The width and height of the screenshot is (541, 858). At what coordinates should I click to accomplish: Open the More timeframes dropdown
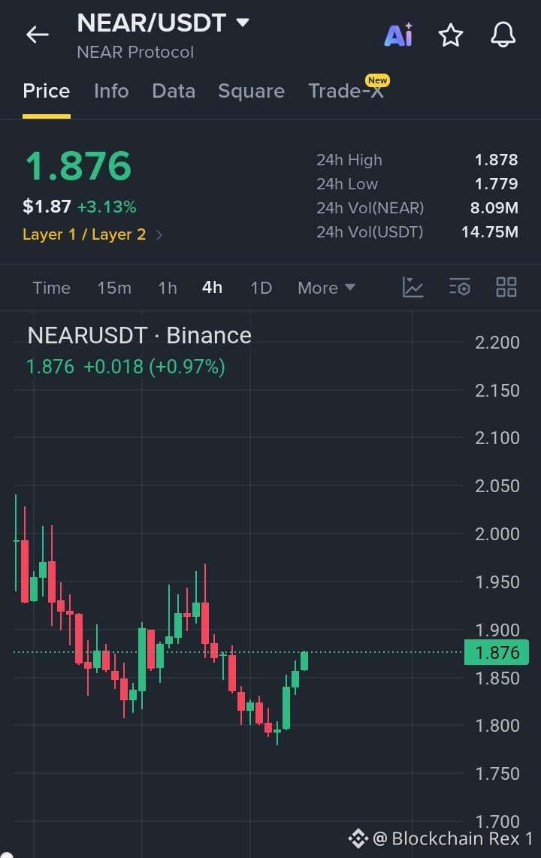[x=327, y=288]
